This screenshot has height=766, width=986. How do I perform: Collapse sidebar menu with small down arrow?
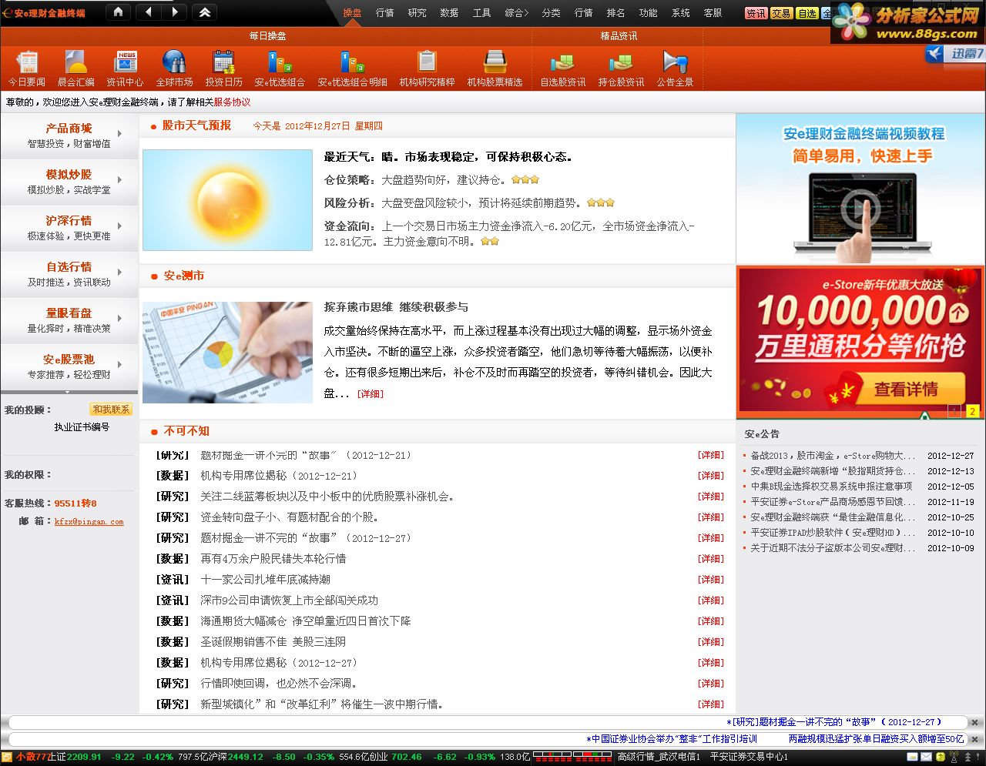(x=68, y=392)
